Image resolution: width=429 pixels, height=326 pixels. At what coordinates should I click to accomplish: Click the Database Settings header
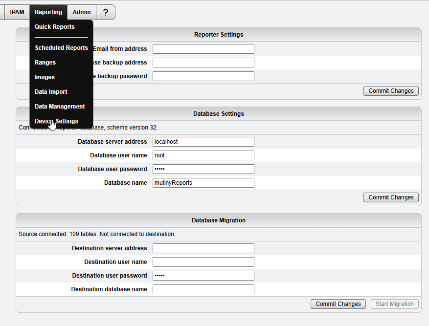pyautogui.click(x=219, y=114)
